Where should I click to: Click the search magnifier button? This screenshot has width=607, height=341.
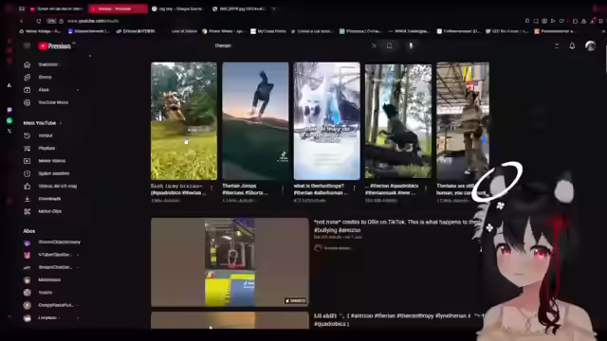coord(390,45)
